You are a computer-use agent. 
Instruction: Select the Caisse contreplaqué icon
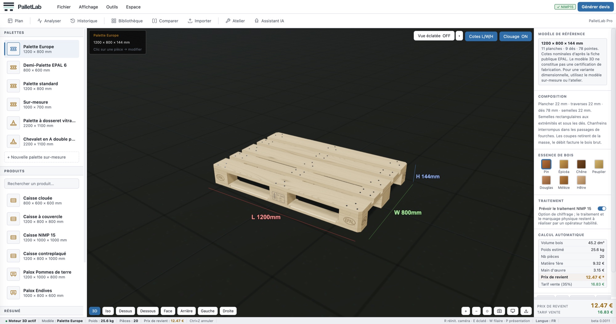click(13, 256)
